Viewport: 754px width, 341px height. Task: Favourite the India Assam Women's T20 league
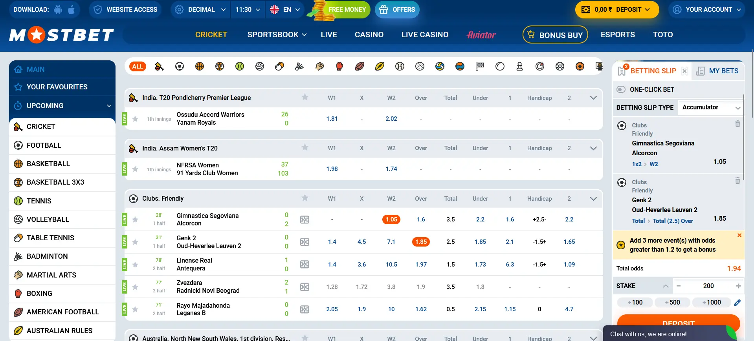(x=305, y=147)
